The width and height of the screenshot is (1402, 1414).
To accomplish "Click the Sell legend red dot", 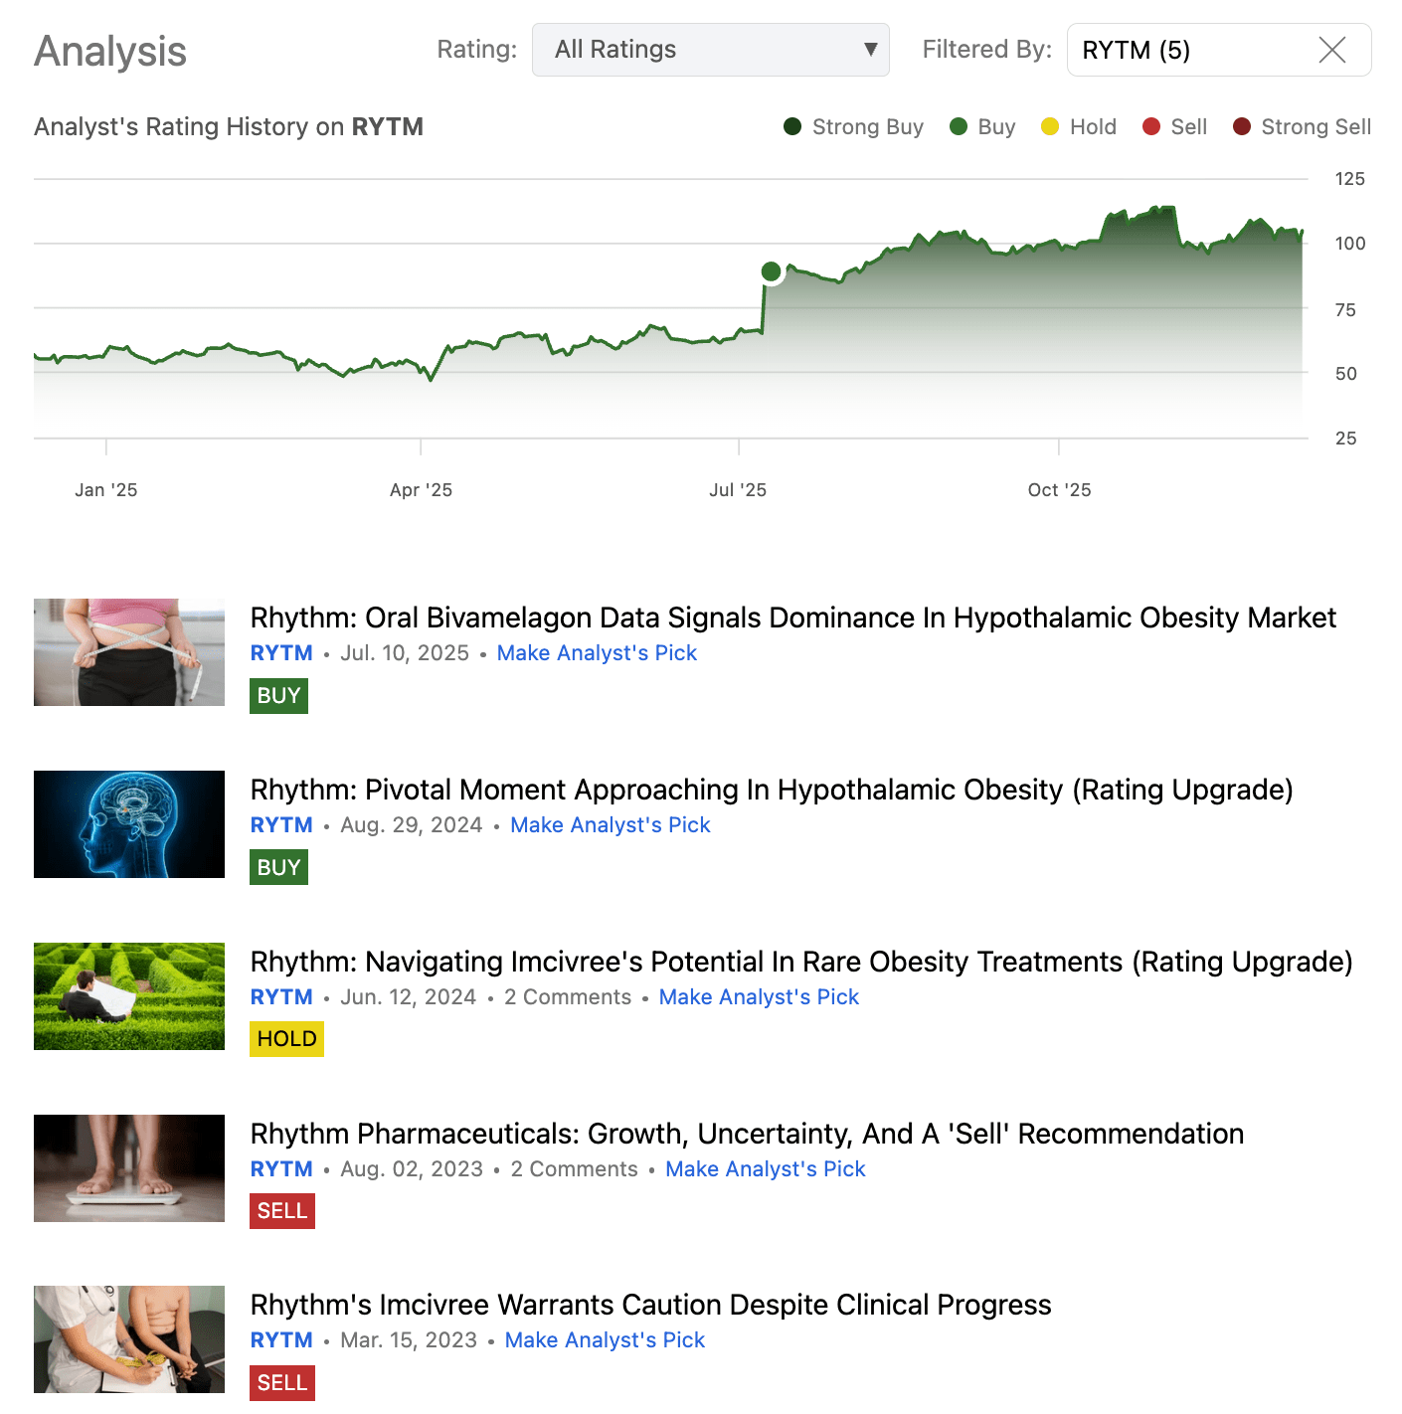I will tap(1151, 126).
